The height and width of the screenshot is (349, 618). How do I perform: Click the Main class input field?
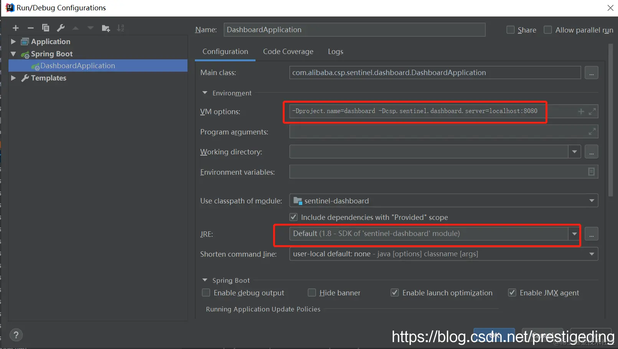tap(435, 73)
